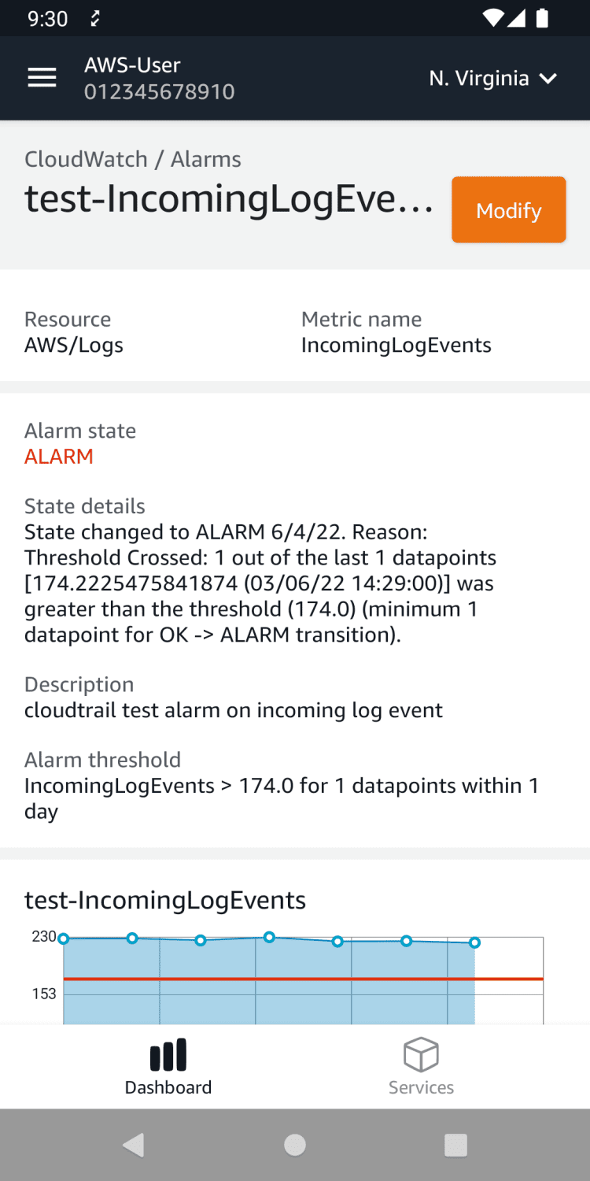The width and height of the screenshot is (590, 1181).
Task: Tap the CloudWatch / Alarms breadcrumb
Action: 133,159
